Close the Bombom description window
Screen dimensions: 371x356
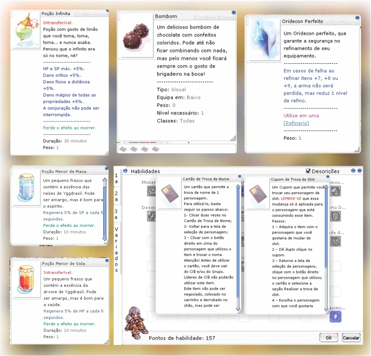tap(234, 12)
